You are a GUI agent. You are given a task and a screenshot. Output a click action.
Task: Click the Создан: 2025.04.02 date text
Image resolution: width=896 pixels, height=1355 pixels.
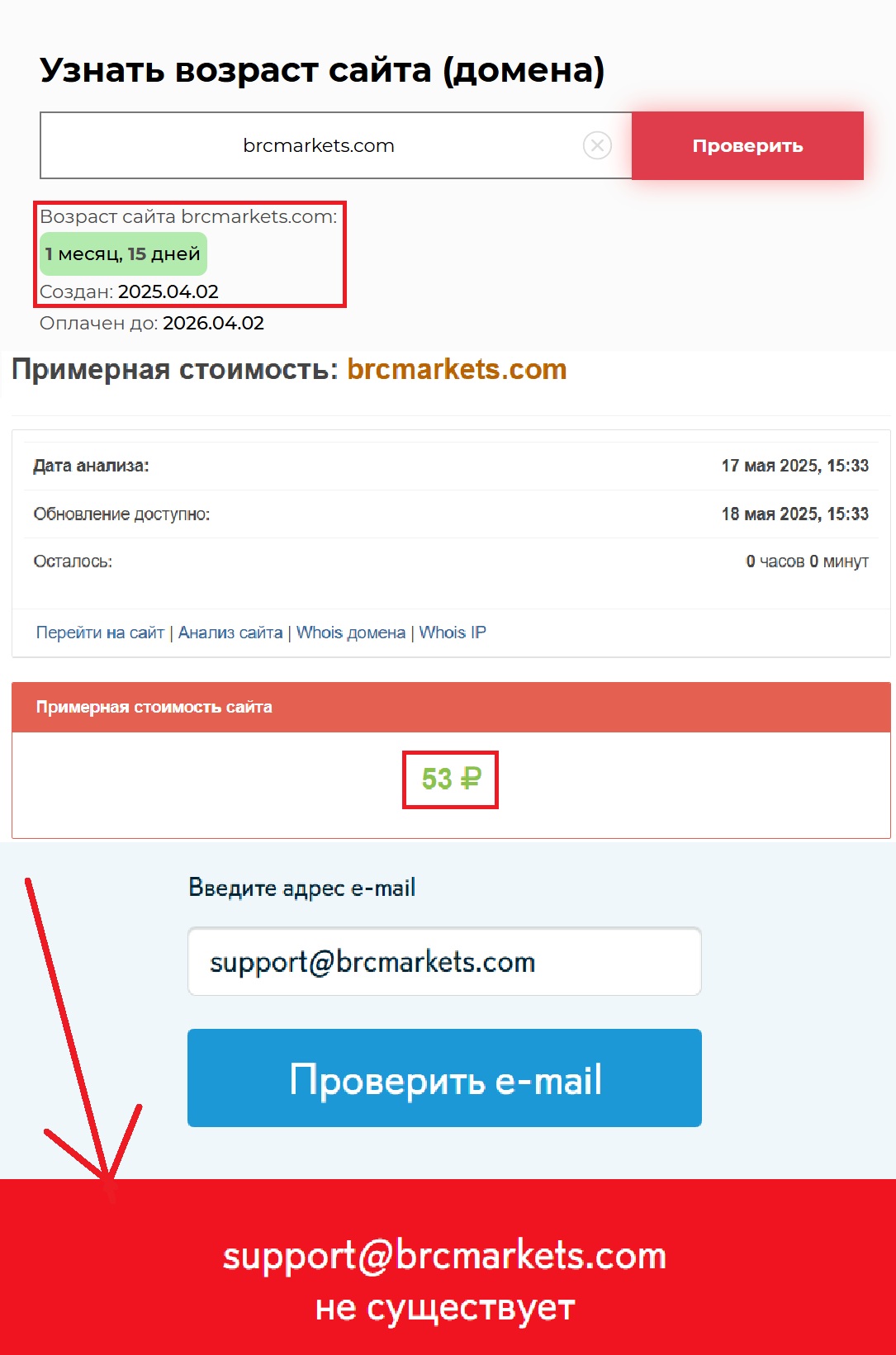129,291
